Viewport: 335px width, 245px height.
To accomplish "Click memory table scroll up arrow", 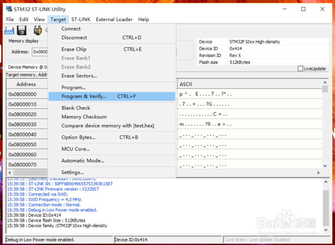I will (x=325, y=82).
